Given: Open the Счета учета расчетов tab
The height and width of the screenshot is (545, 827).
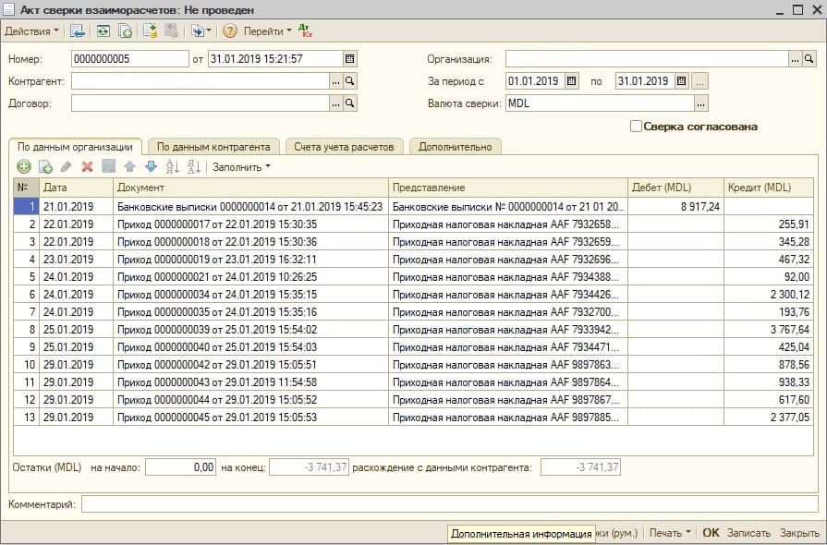Looking at the screenshot, I should click(344, 147).
